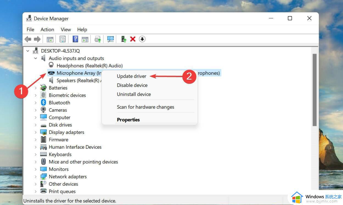
Task: Click the Update driver toolbar icon with gear
Action: [98, 39]
